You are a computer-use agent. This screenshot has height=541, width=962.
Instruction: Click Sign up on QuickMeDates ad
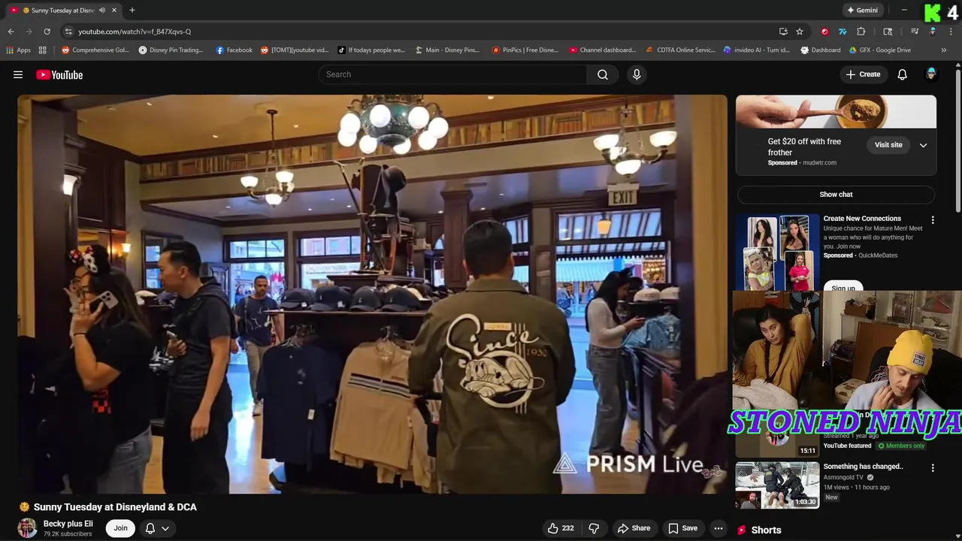click(x=843, y=288)
